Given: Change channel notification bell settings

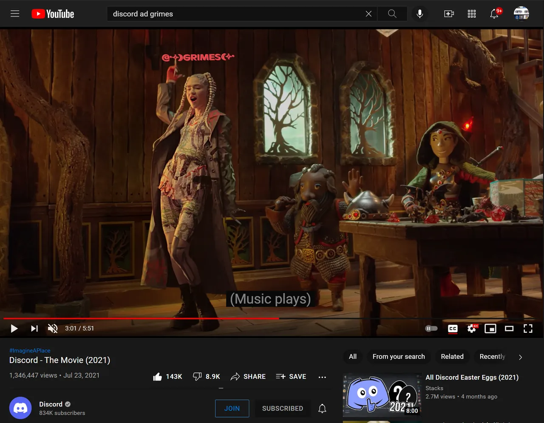Looking at the screenshot, I should 323,409.
